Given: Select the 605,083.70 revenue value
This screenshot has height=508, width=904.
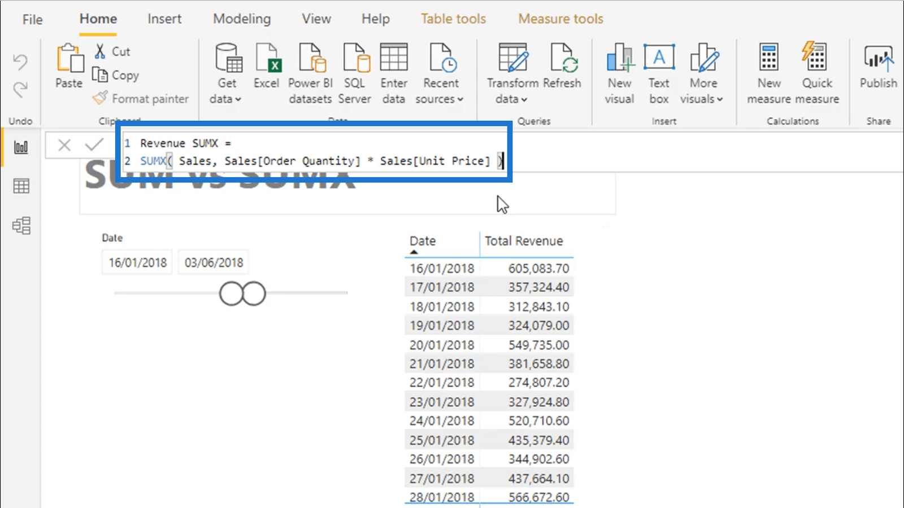Looking at the screenshot, I should click(x=538, y=268).
